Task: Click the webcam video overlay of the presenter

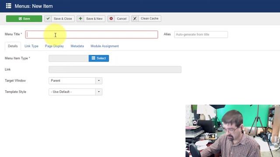Action: [233, 131]
